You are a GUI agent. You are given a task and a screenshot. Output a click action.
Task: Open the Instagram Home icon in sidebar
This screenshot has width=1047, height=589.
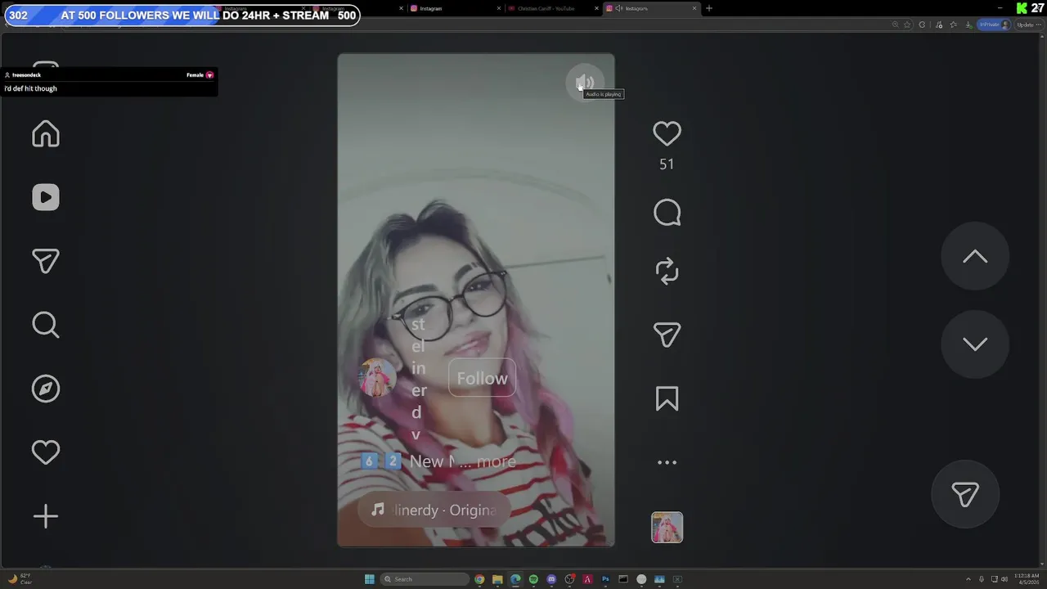(46, 133)
